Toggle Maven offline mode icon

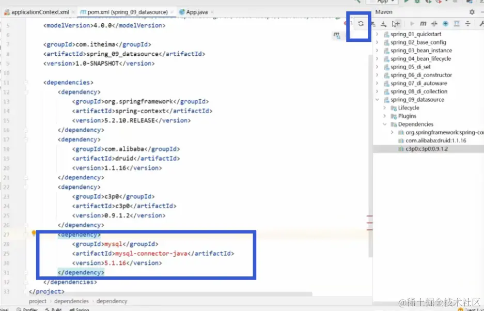(x=434, y=24)
